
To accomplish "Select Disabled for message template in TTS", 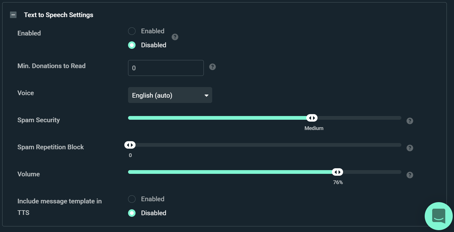I will click(131, 213).
